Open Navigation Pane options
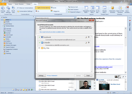The height and width of the screenshot is (94, 132). coord(86,10)
